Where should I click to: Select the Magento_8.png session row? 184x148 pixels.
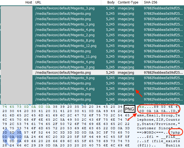coord(65,40)
